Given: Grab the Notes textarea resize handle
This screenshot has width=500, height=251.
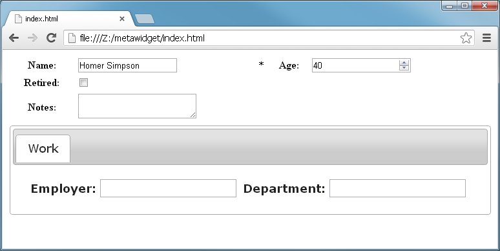Looking at the screenshot, I should (193, 115).
